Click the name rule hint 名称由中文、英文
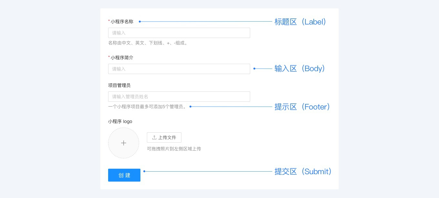Screen dimensions: 439x198 click(148, 43)
